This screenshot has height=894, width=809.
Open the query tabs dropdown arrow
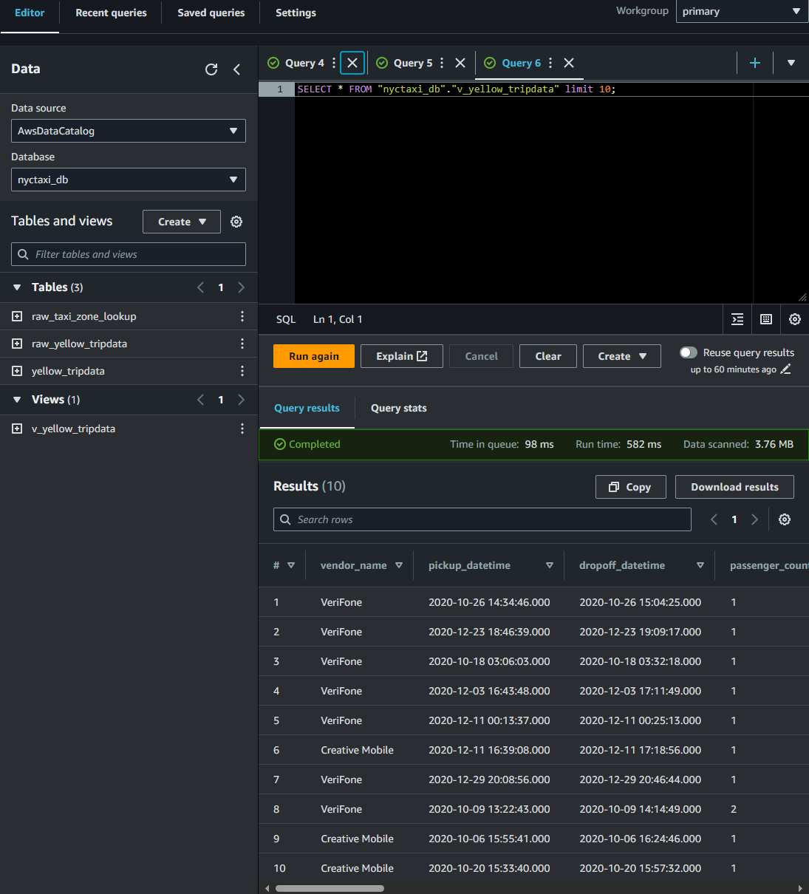coord(791,63)
